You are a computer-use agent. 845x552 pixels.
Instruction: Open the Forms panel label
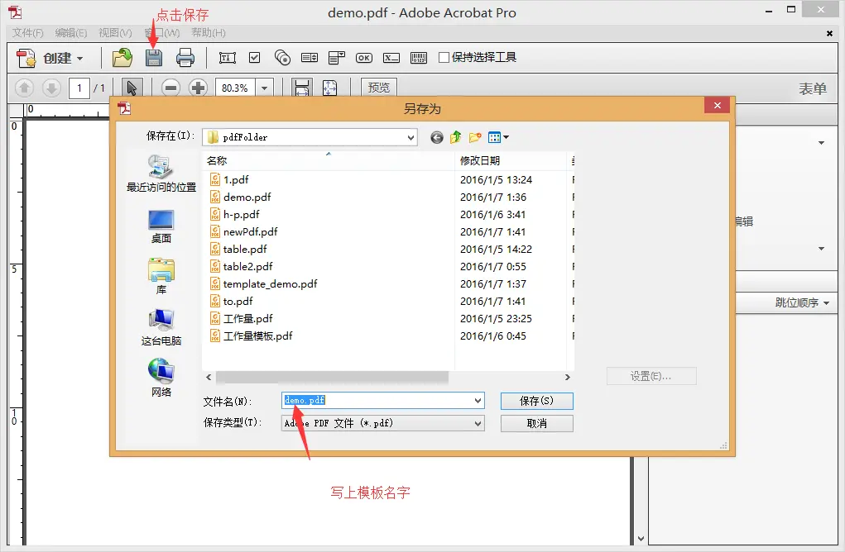coord(812,88)
